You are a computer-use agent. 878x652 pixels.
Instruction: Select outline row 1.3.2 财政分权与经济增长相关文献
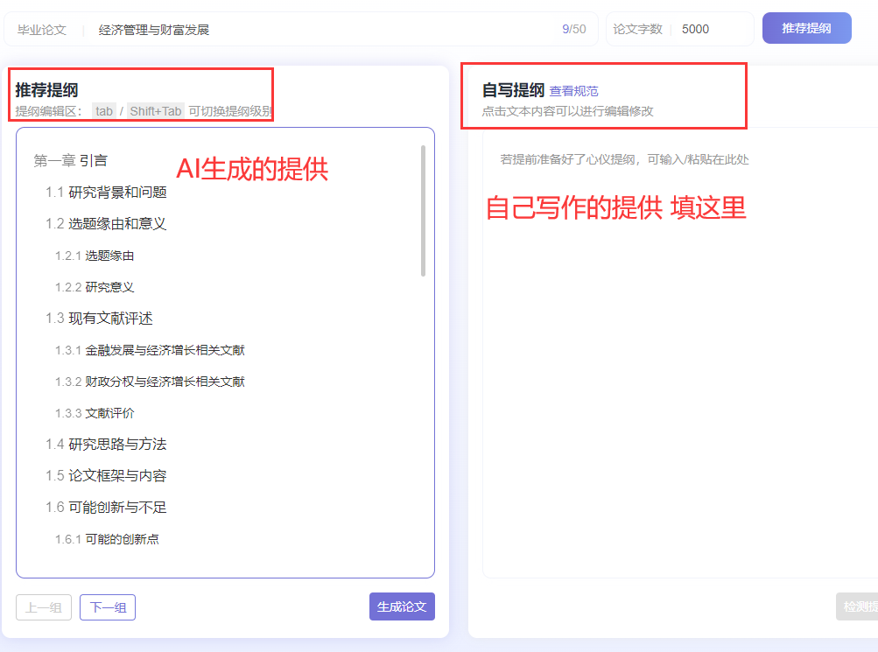150,382
